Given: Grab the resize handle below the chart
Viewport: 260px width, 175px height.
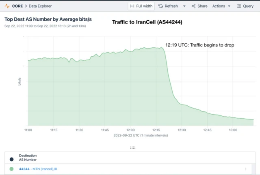Looking at the screenshot, I should point(133,147).
